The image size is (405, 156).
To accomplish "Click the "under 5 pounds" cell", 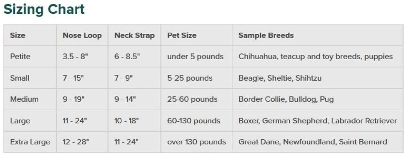I will coord(195,57).
